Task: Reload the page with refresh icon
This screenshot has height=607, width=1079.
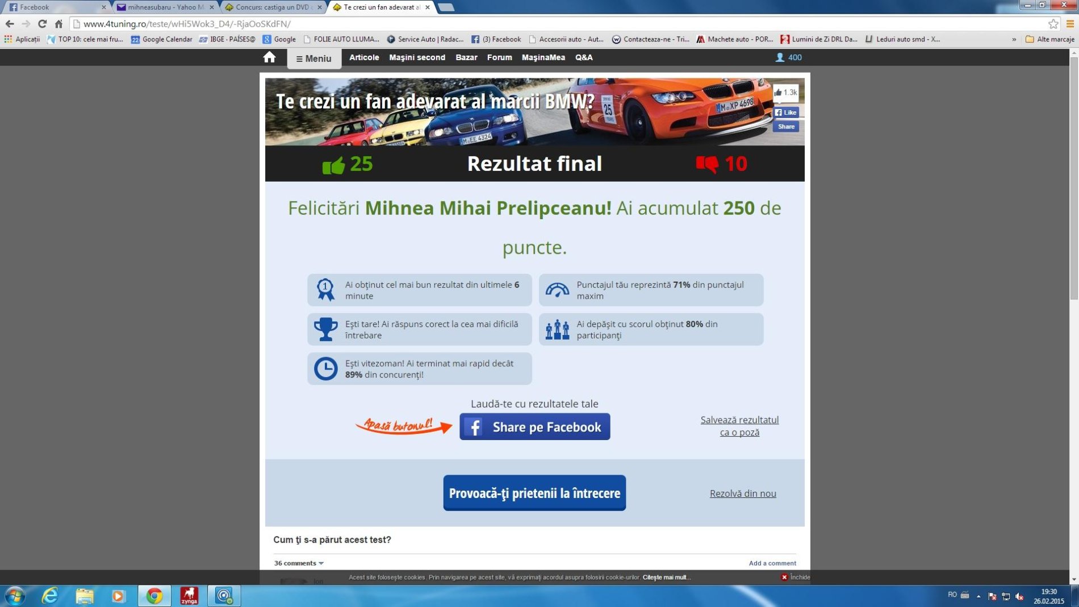Action: tap(42, 24)
